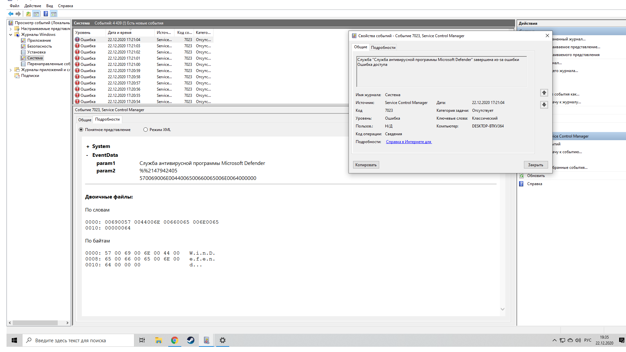Sort by Источник column header
The image size is (626, 352).
(165, 33)
